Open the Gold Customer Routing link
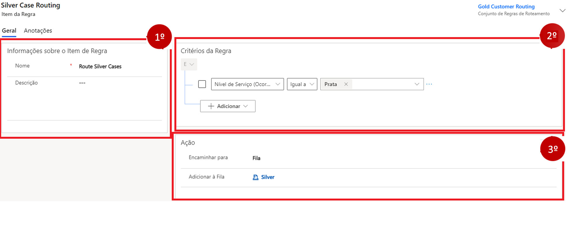567x251 pixels. coord(506,6)
